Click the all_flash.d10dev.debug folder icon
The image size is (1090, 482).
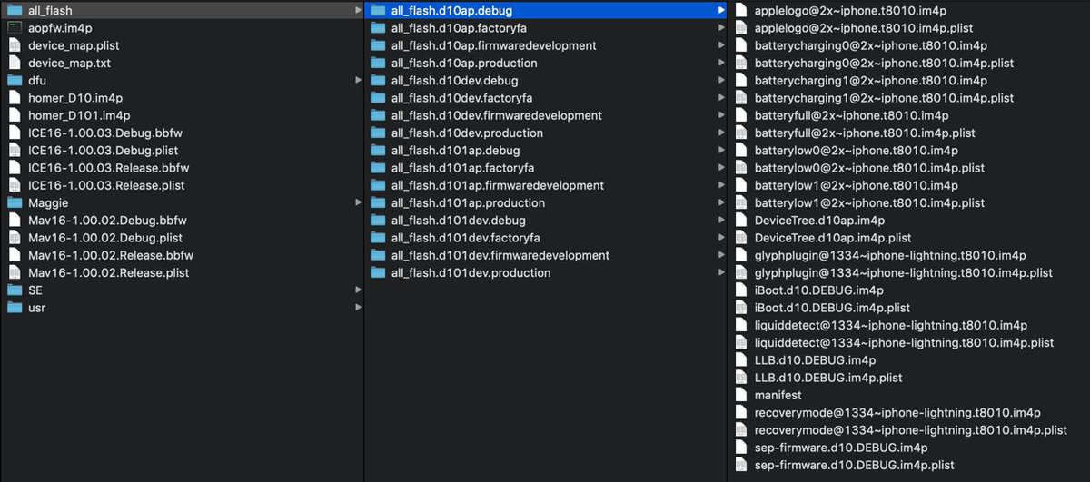pos(377,80)
